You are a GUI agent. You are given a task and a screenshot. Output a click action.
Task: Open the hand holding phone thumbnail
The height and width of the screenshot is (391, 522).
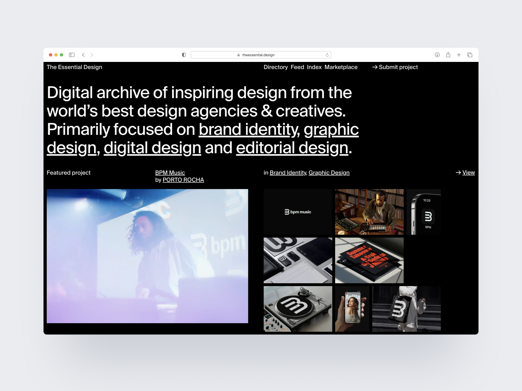pyautogui.click(x=352, y=309)
